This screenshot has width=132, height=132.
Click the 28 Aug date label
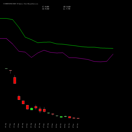(x=48, y=125)
